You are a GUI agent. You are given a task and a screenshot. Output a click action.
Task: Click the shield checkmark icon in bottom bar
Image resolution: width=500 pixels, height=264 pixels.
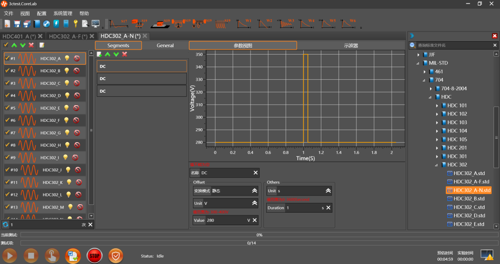coord(116,255)
